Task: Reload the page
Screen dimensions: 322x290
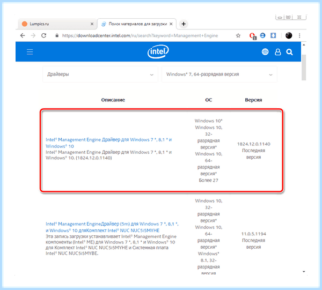Action: (x=43, y=35)
